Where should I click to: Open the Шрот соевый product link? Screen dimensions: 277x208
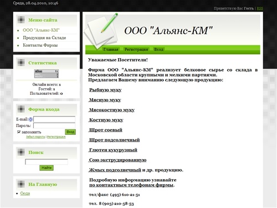pyautogui.click(x=106, y=130)
